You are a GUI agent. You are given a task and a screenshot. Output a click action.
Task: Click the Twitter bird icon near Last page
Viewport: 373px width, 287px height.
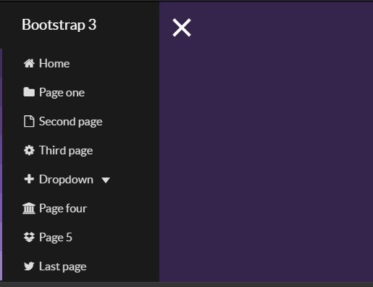(x=29, y=266)
